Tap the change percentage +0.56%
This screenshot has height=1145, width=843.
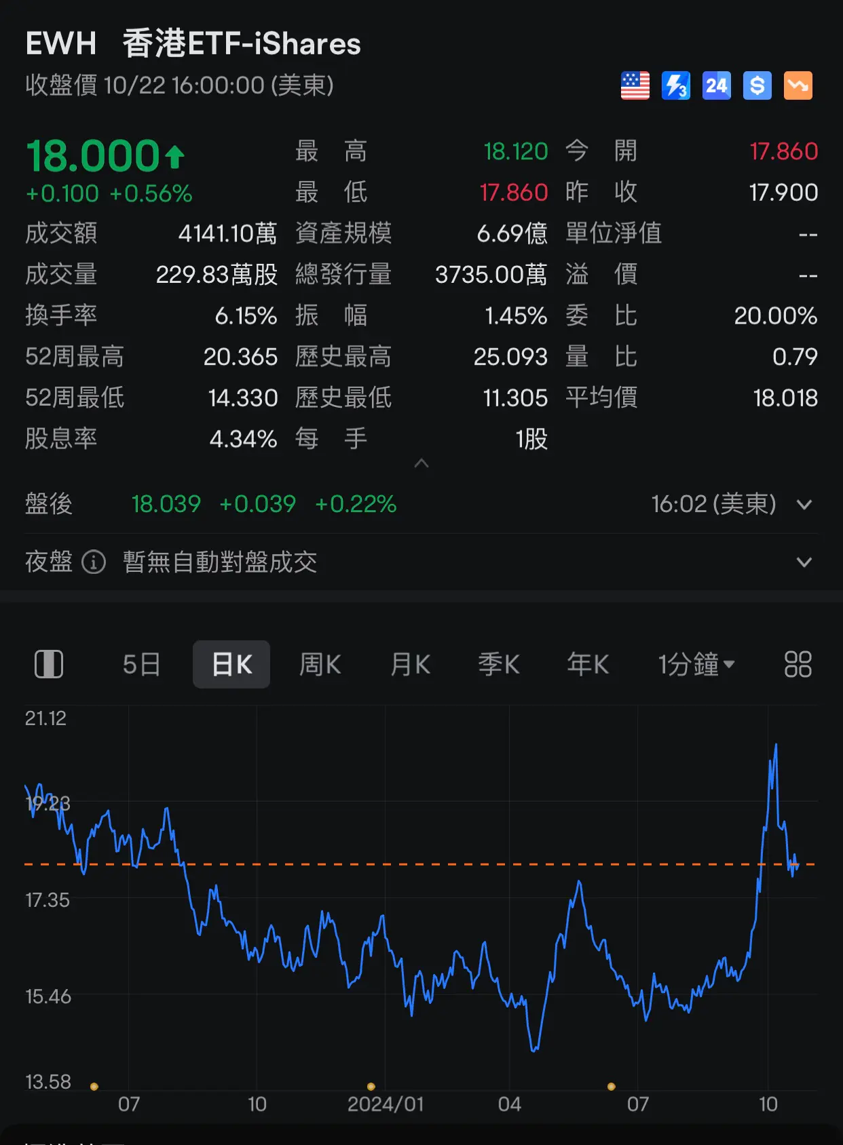click(151, 194)
